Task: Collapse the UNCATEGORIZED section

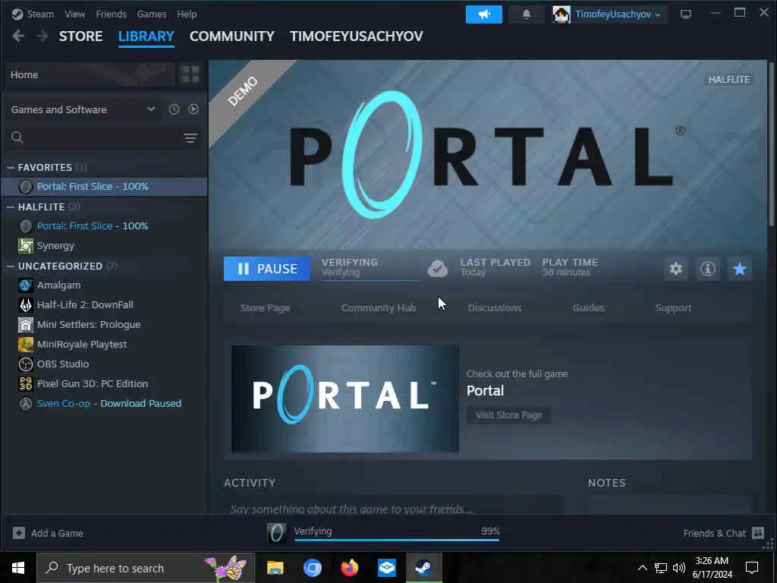Action: click(x=11, y=266)
